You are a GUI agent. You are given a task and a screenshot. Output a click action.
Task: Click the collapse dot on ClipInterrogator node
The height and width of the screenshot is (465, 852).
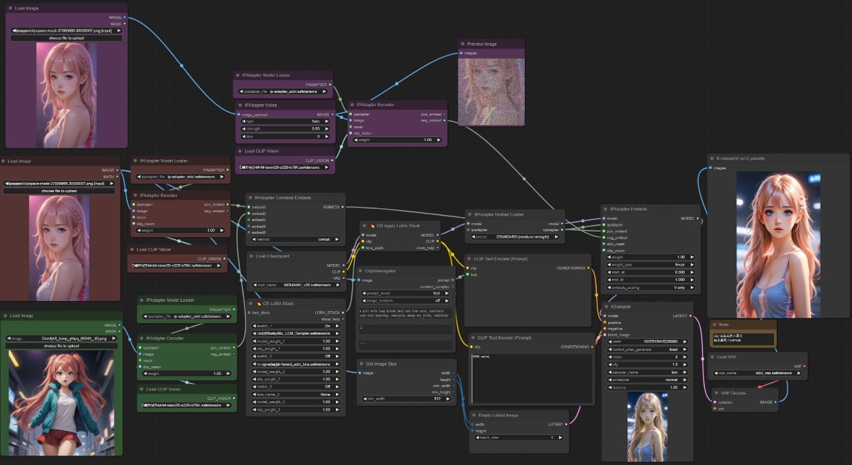point(361,270)
